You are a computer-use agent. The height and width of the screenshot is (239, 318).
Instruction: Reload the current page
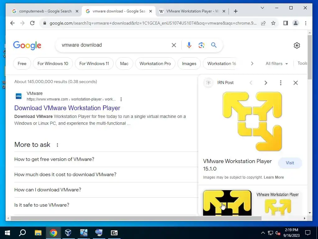32,23
